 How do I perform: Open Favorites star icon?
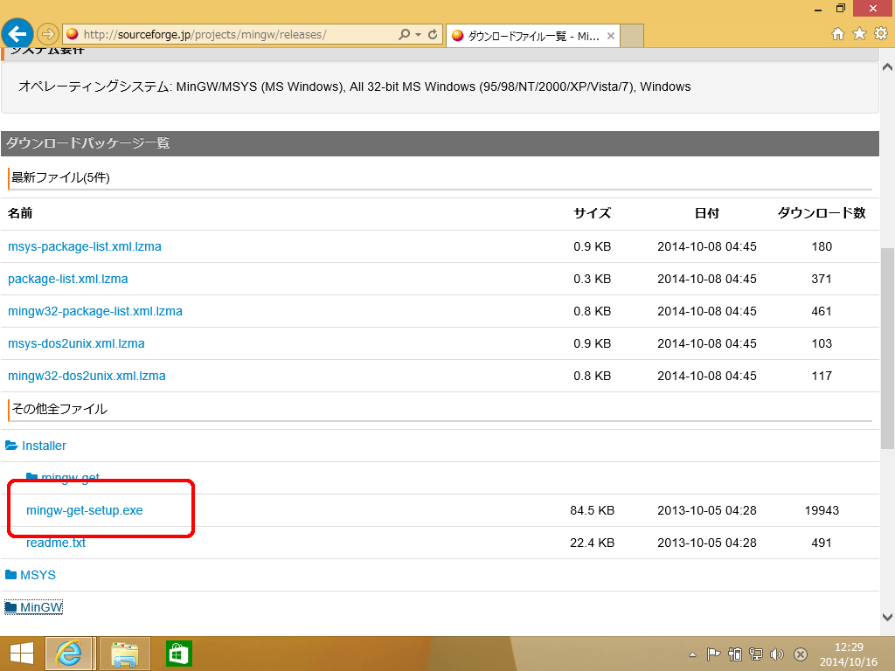859,34
